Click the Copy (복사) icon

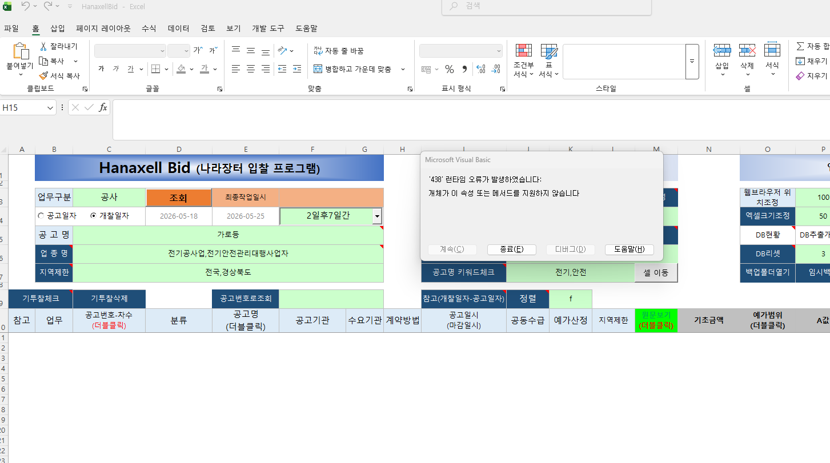pyautogui.click(x=43, y=61)
